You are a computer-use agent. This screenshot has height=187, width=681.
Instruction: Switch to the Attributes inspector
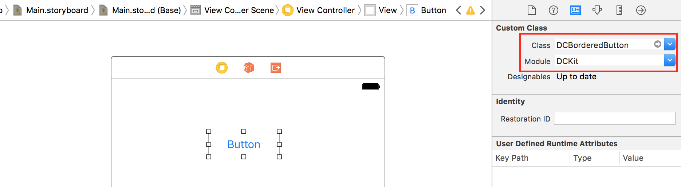(597, 10)
